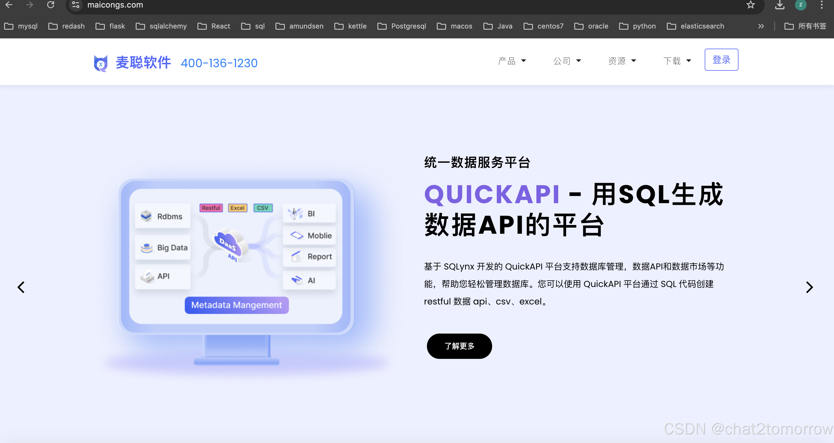Bookmark this page with star icon
This screenshot has width=834, height=443.
750,5
